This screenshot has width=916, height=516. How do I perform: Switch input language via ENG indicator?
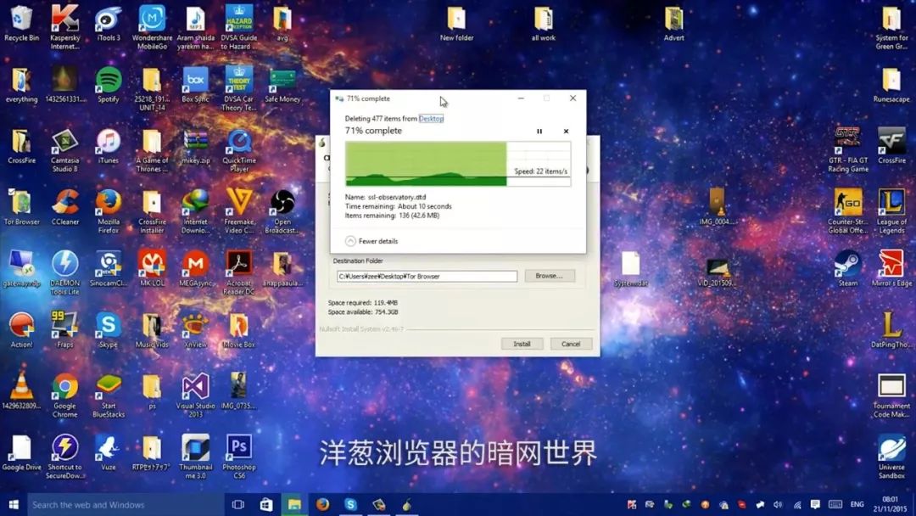tap(857, 504)
